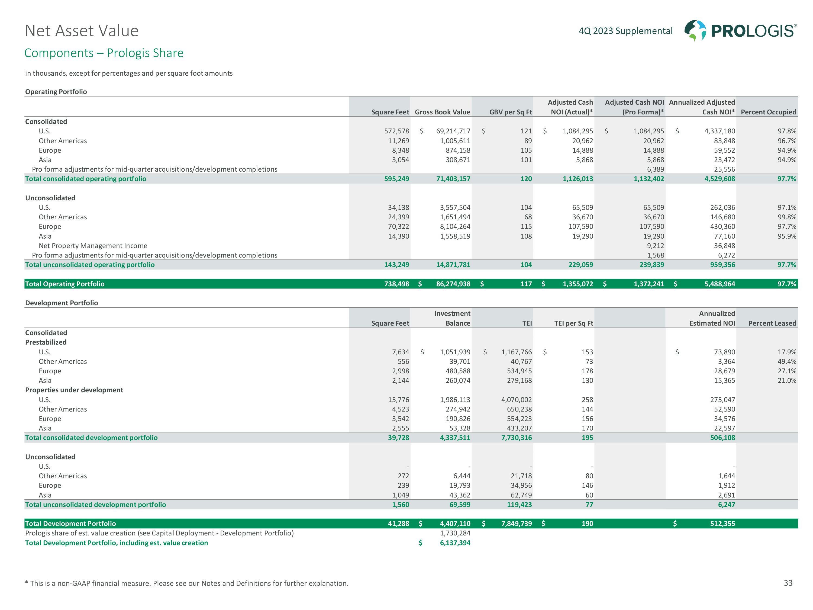The width and height of the screenshot is (813, 610).
Task: Select the Development Portfolio section heading
Action: (x=61, y=303)
